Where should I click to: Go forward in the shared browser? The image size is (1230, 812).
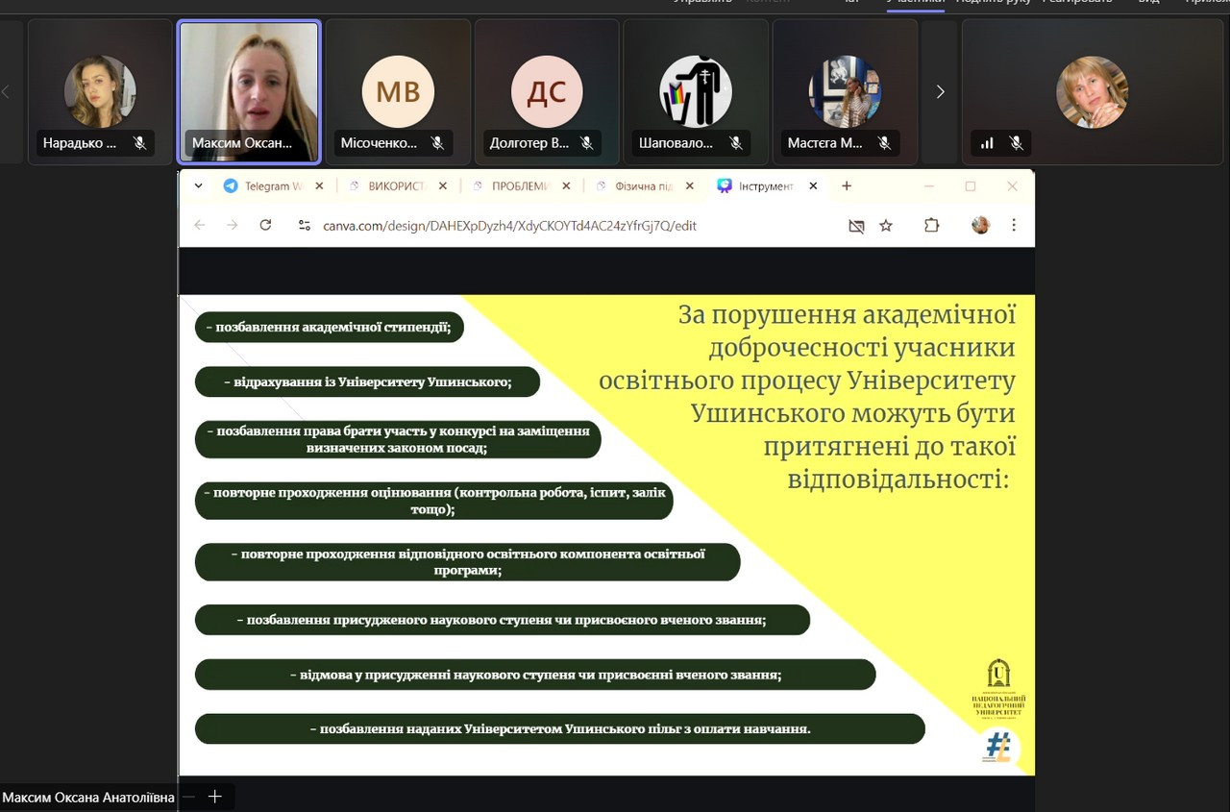click(x=232, y=225)
